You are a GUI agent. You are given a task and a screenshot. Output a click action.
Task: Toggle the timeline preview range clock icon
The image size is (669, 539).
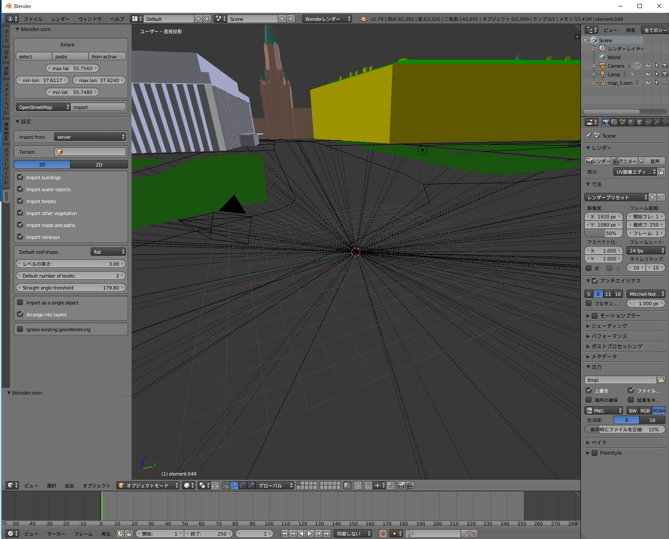tap(120, 533)
